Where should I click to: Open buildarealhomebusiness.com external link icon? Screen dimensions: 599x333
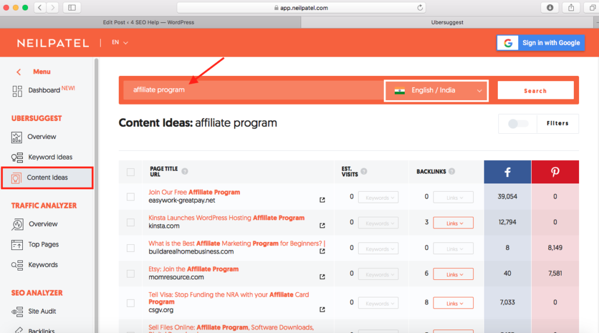tap(322, 251)
